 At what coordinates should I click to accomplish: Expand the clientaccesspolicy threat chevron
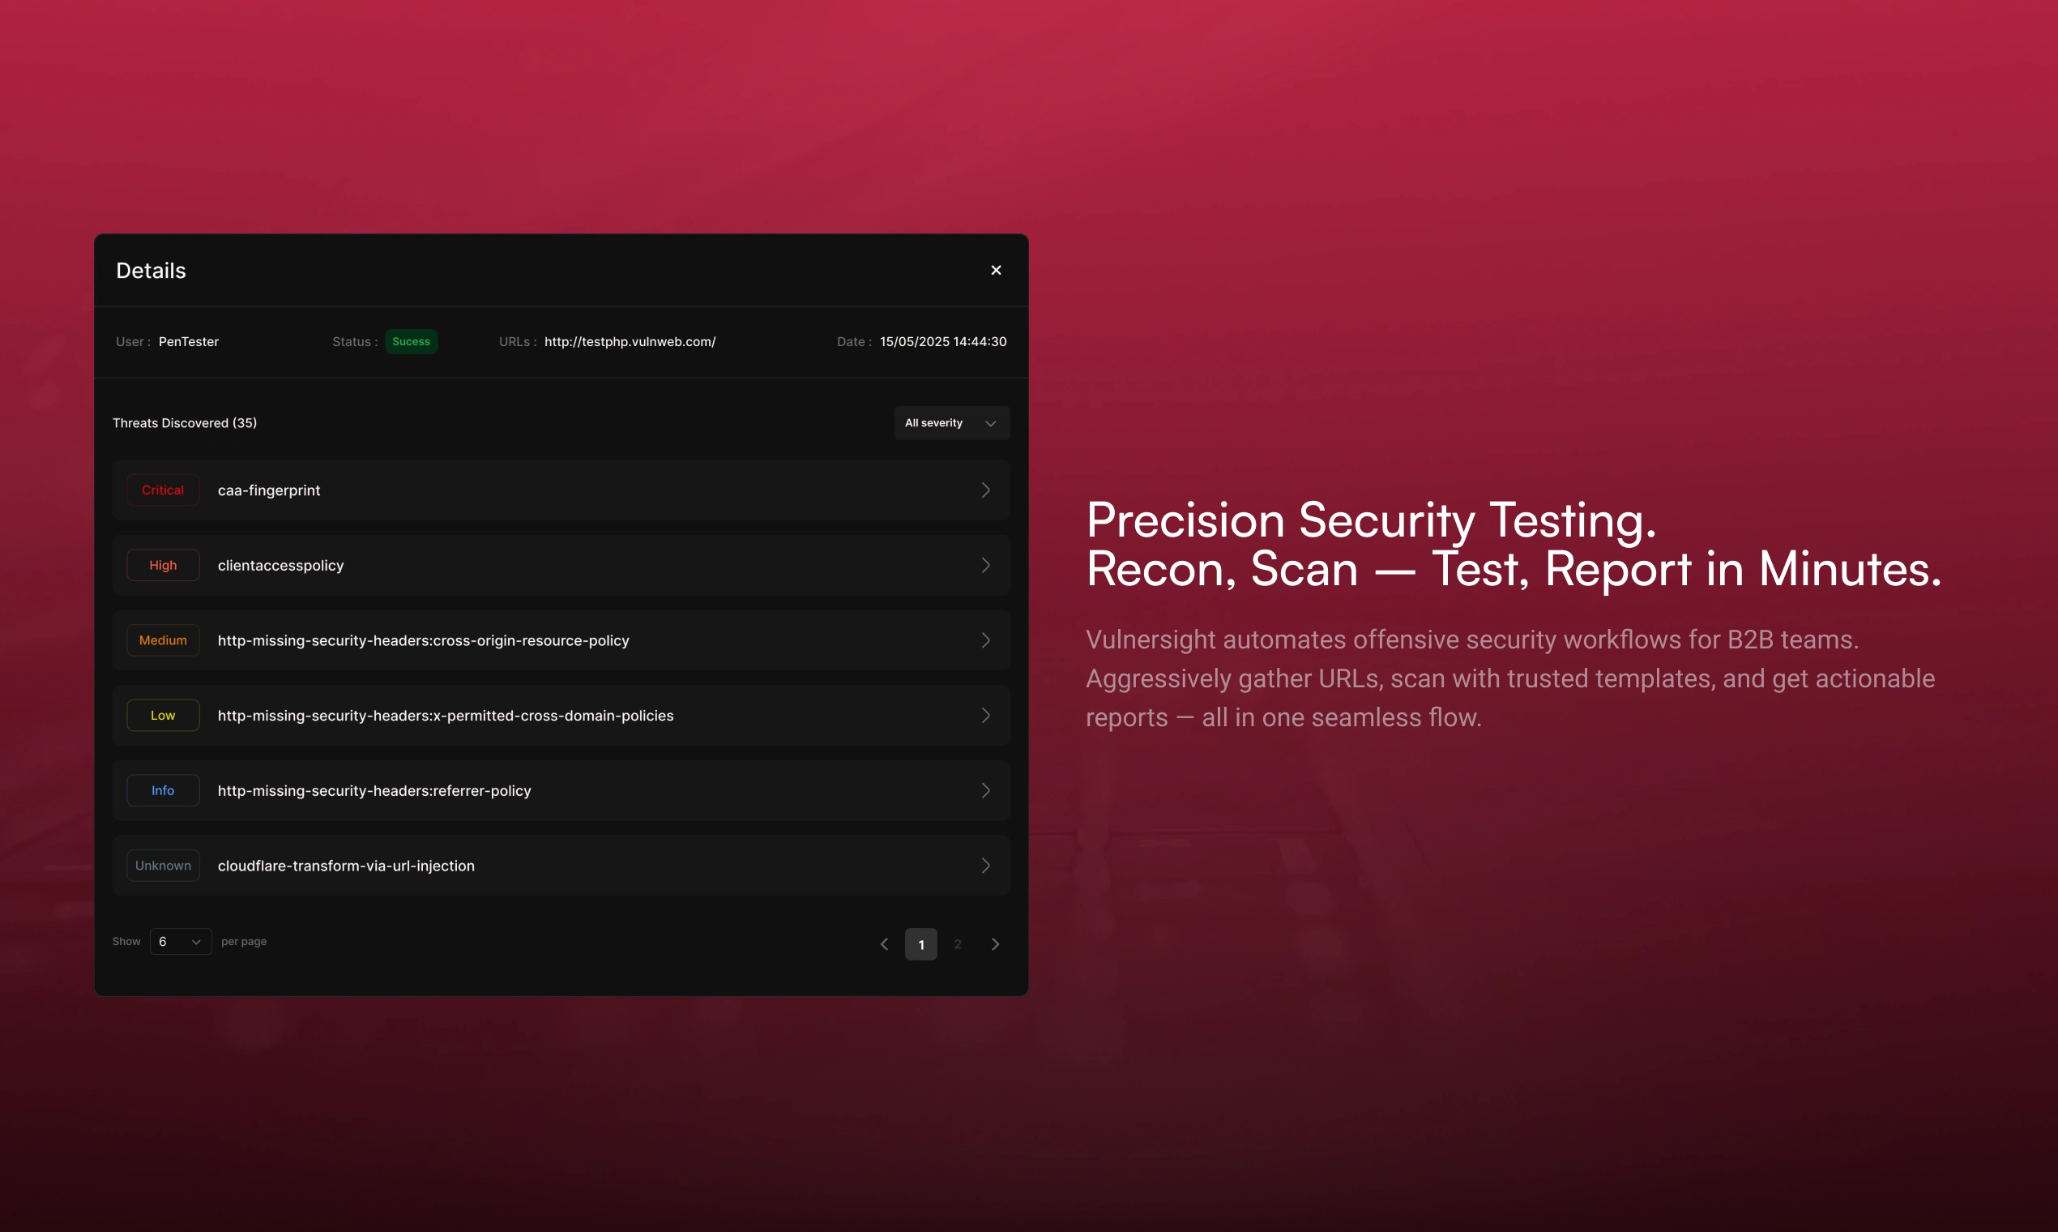click(985, 564)
